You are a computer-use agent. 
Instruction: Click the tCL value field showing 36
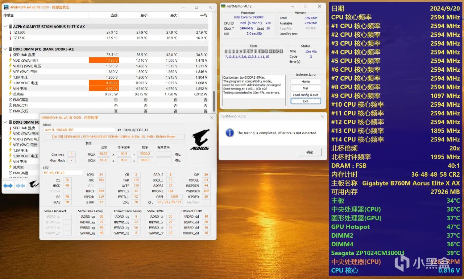coord(67,180)
